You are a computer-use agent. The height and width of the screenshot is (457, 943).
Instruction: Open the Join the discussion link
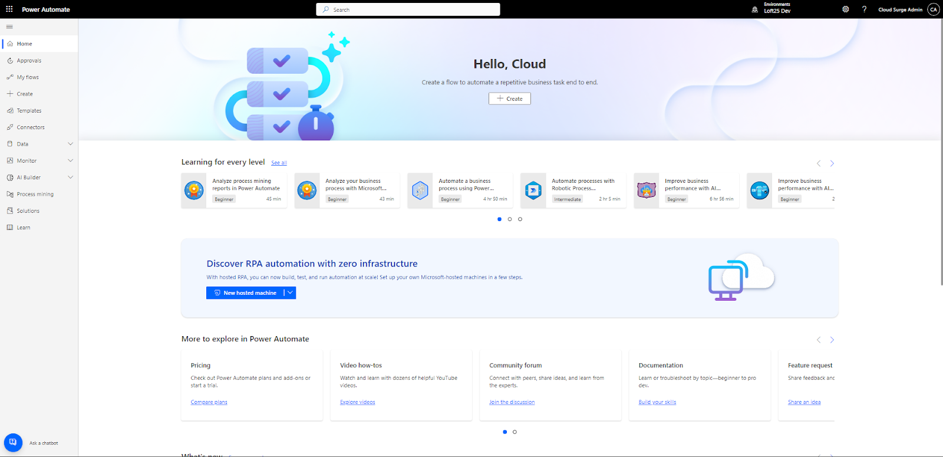point(512,402)
